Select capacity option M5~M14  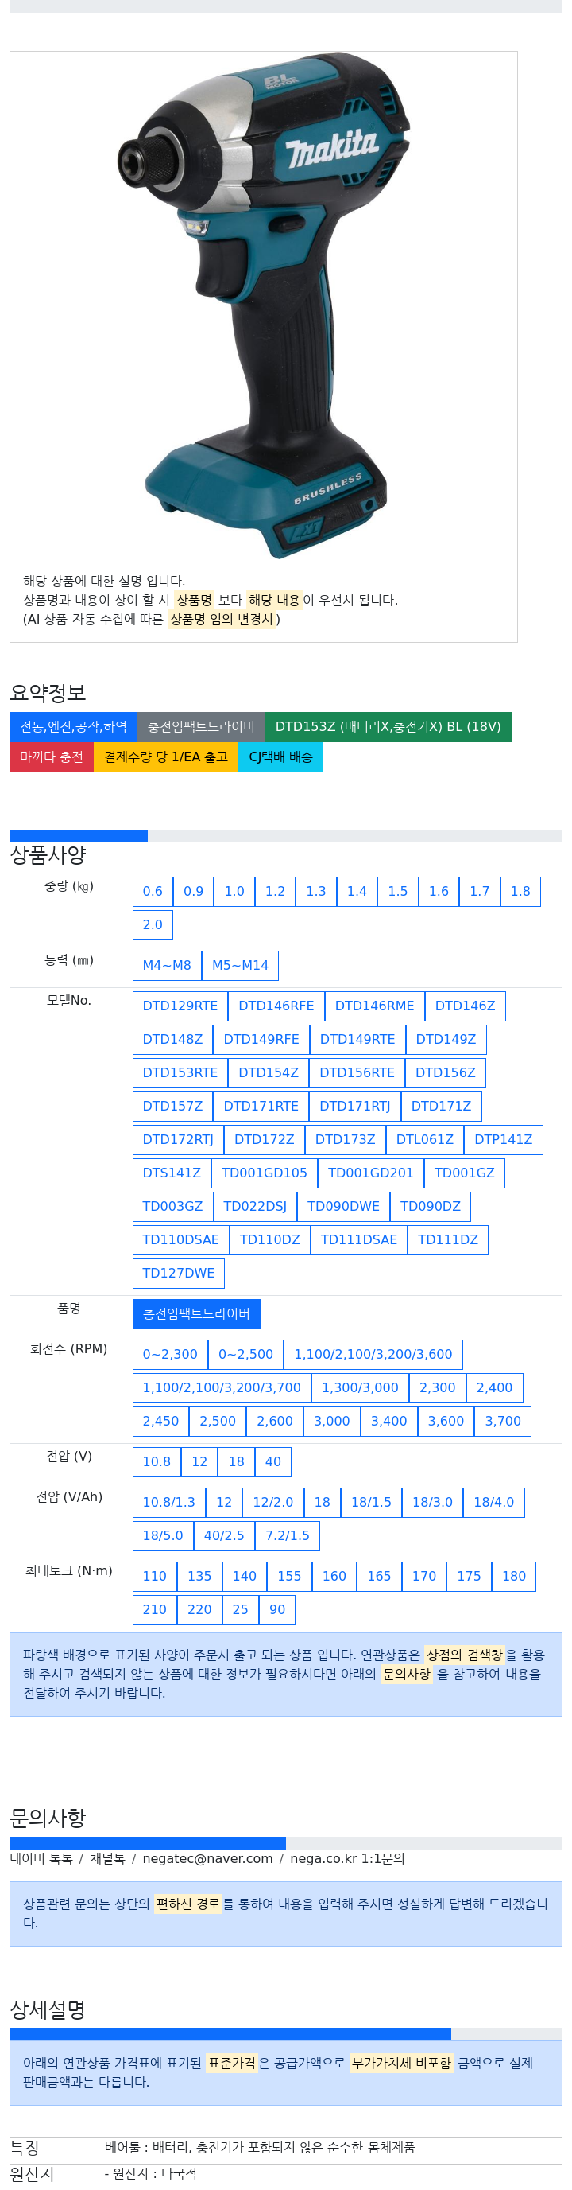click(x=240, y=965)
